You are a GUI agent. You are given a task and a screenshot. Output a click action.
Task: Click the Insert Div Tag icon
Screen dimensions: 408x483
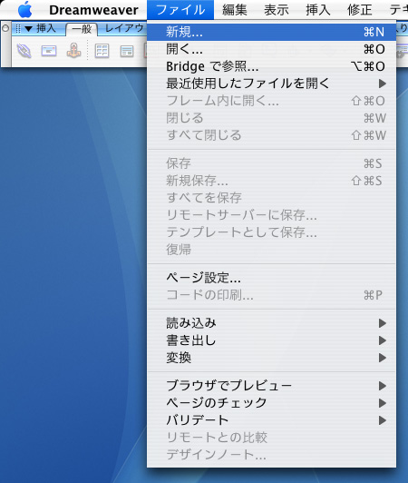[127, 52]
